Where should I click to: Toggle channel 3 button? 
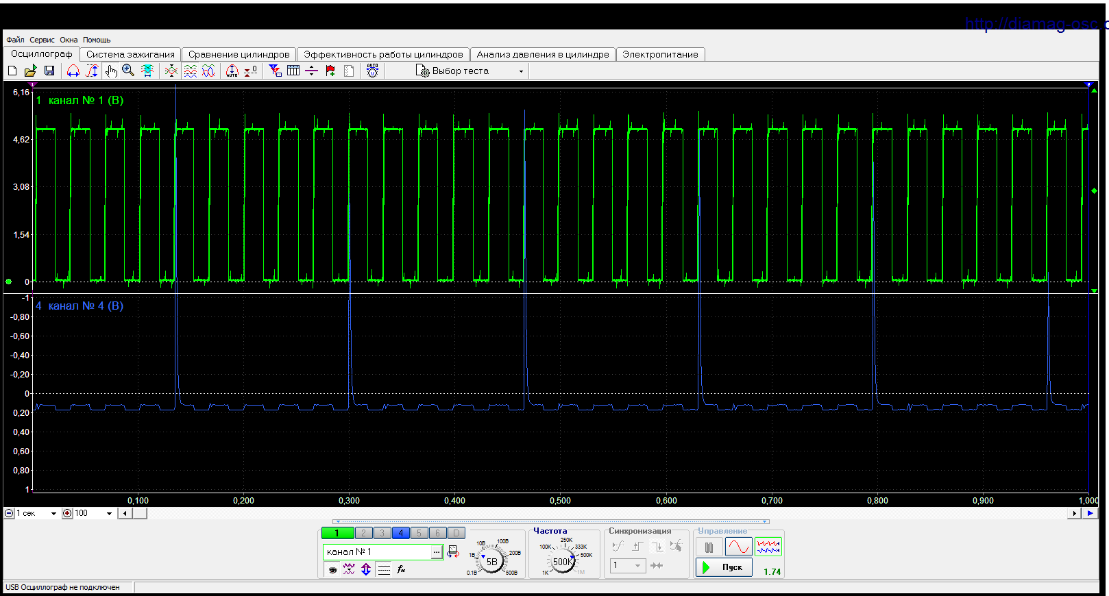[382, 533]
